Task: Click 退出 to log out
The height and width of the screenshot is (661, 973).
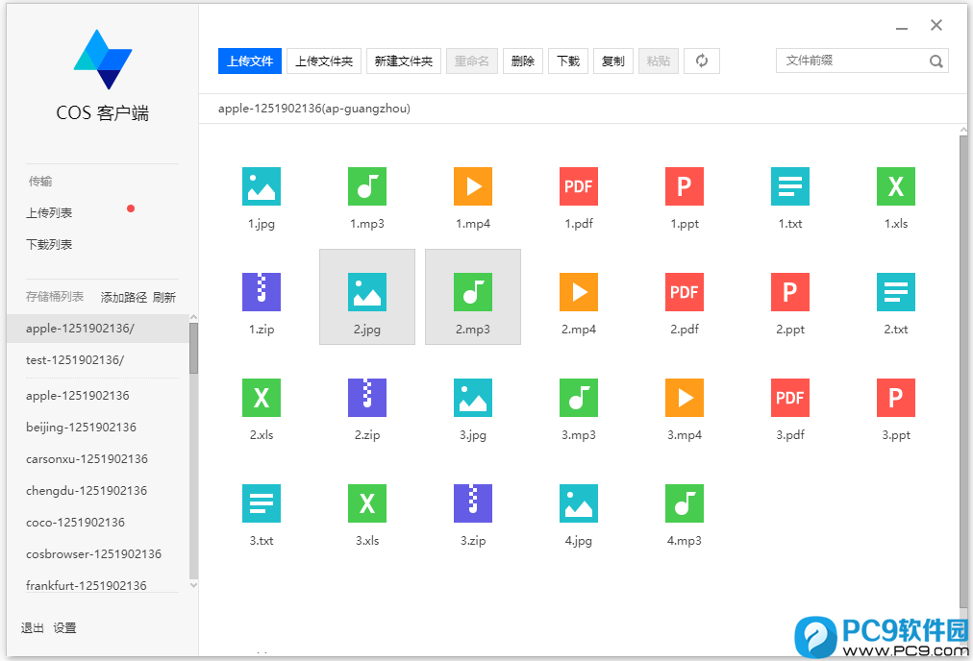Action: tap(33, 628)
